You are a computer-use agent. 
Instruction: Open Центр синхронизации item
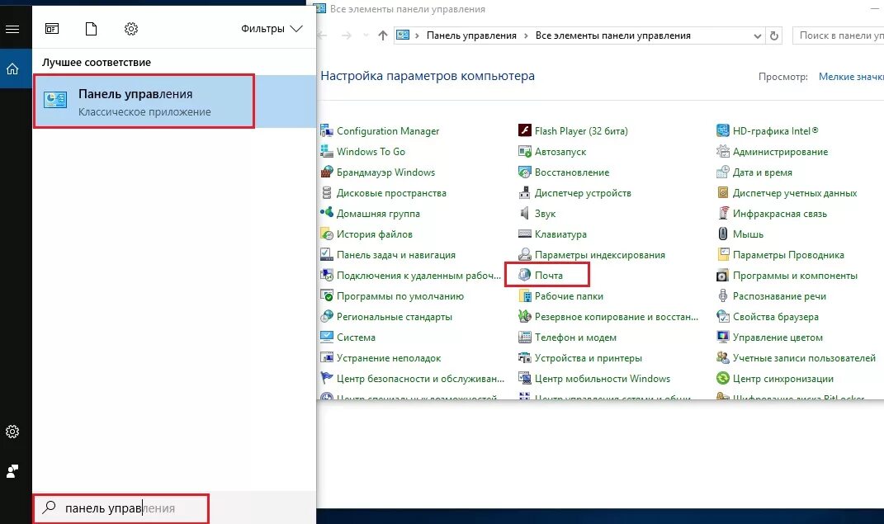click(775, 379)
